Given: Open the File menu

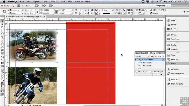Looking at the screenshot, I should click(22, 1).
